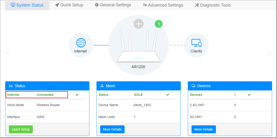Image resolution: width=277 pixels, height=138 pixels.
Task: Click the Internet globe icon
Action: point(81,43)
